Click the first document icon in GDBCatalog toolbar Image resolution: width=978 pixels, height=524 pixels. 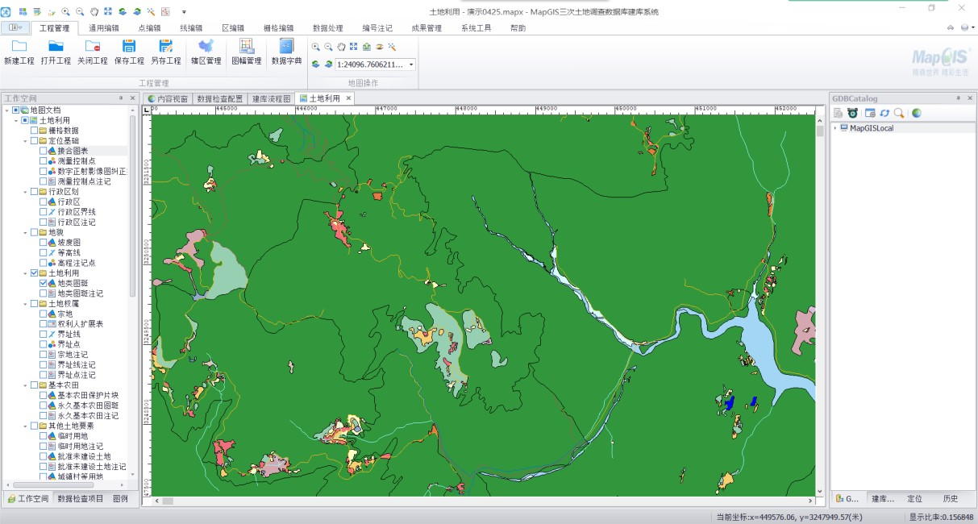tap(839, 113)
